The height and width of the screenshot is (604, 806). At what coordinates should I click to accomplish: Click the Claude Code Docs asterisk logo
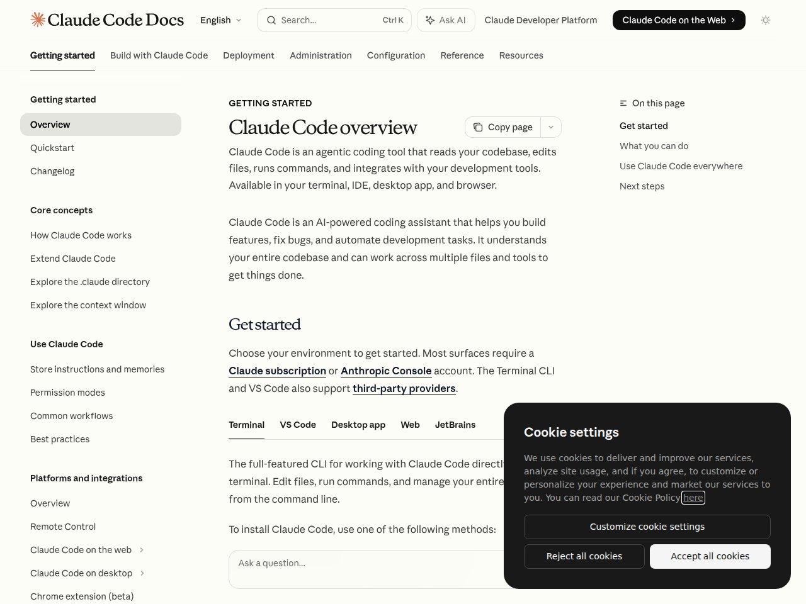(x=37, y=20)
